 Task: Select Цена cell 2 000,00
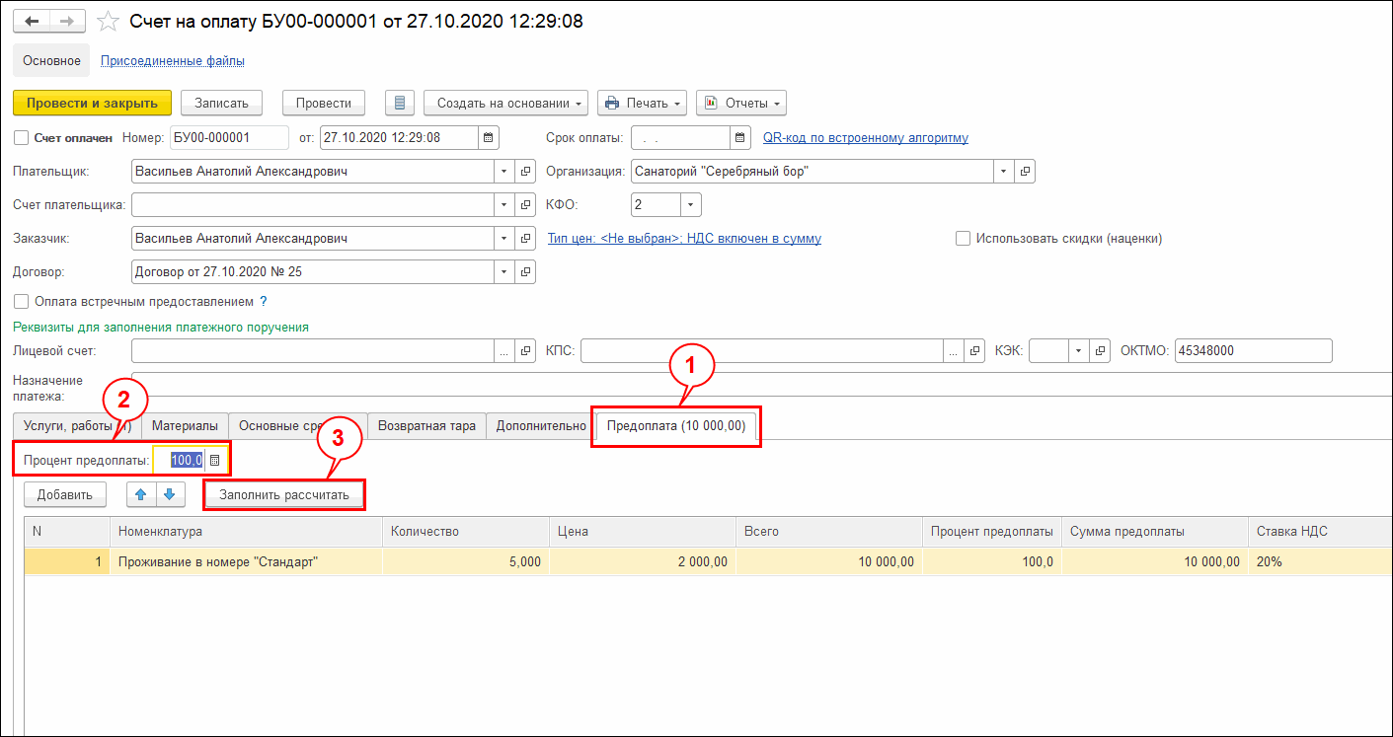coord(643,561)
